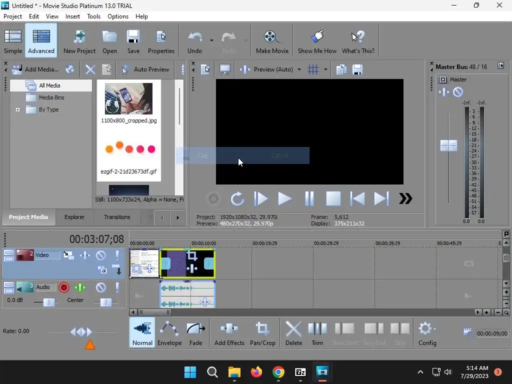Screen dimensions: 512x384
Task: Open the overlays dropdown arrow beside grid
Action: 325,69
